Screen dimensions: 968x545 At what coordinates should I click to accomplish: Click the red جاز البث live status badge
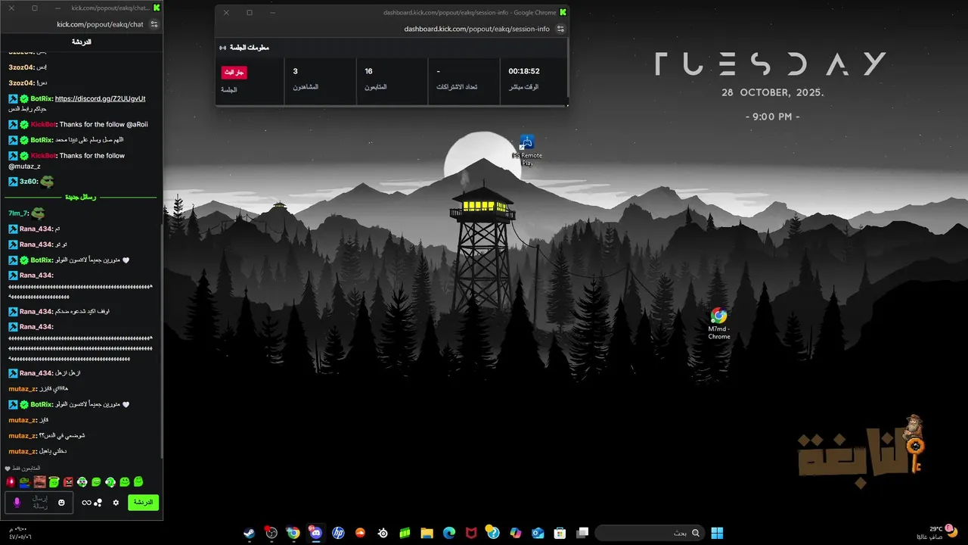[x=234, y=72]
